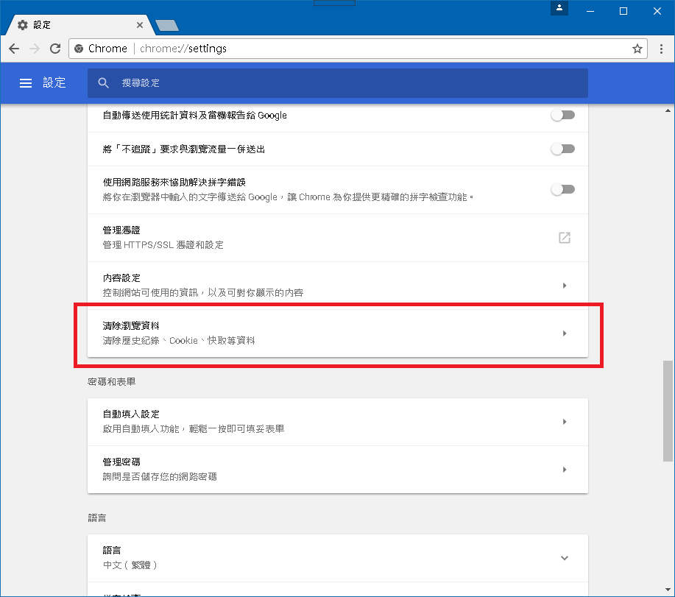Open 管理憑證 via the external link icon
This screenshot has height=597, width=675.
[x=565, y=237]
